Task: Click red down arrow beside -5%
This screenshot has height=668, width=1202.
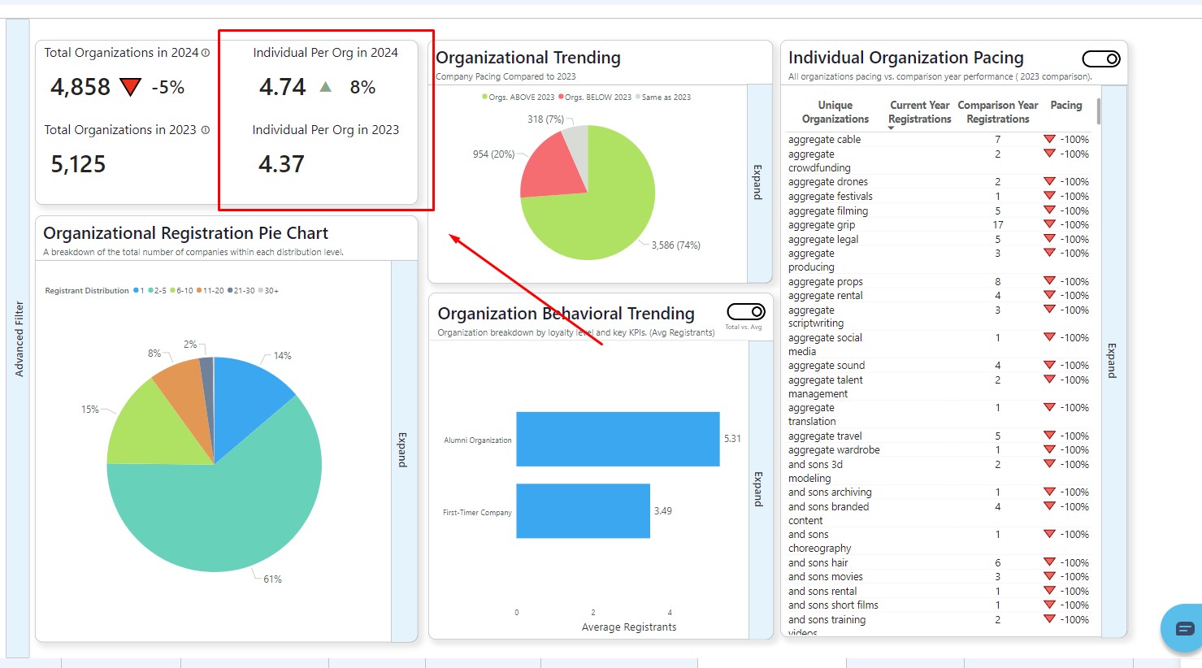Action: tap(130, 87)
